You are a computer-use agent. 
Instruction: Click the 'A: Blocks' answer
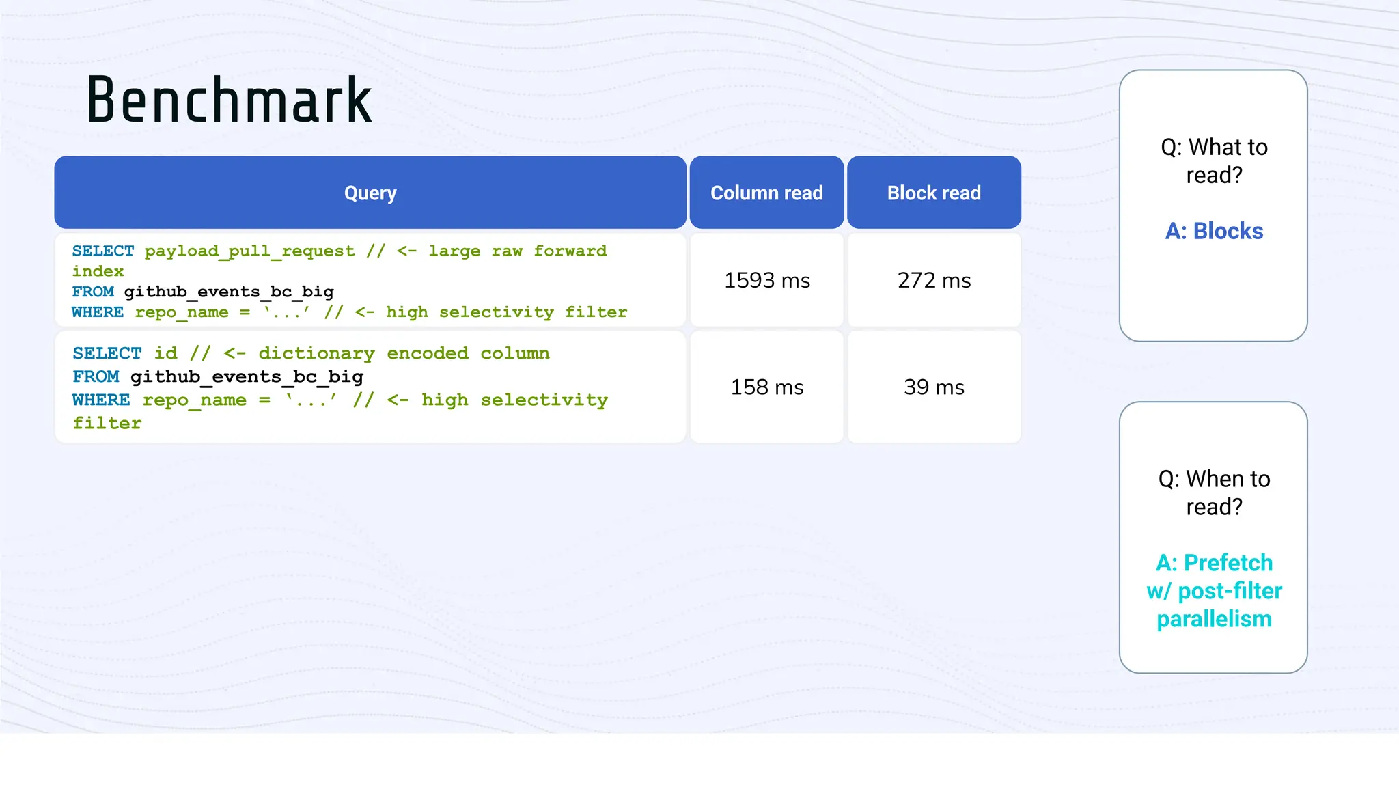click(1214, 231)
